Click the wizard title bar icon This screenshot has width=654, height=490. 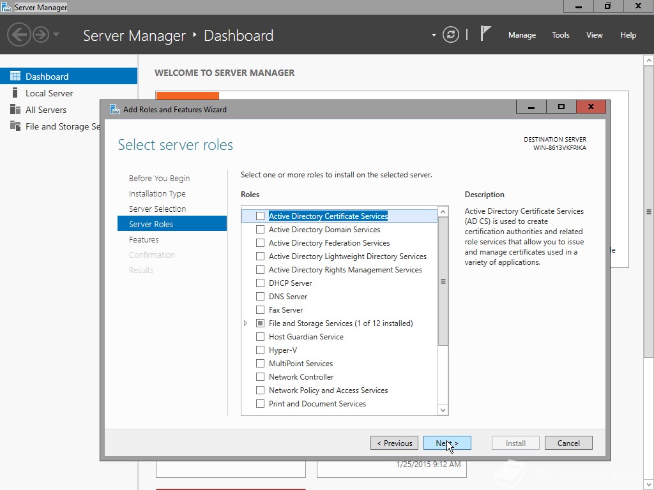(115, 109)
